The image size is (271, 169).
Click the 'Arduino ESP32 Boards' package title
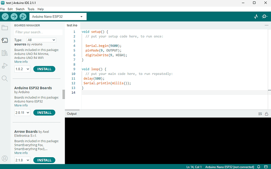point(33,88)
